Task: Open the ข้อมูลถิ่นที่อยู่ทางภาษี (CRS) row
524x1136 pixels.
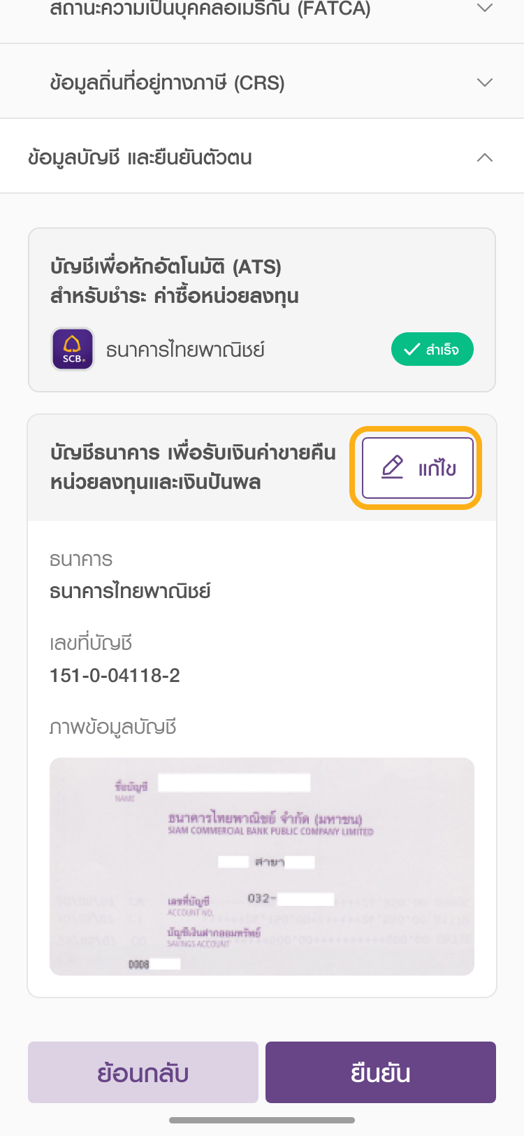Action: point(168,83)
